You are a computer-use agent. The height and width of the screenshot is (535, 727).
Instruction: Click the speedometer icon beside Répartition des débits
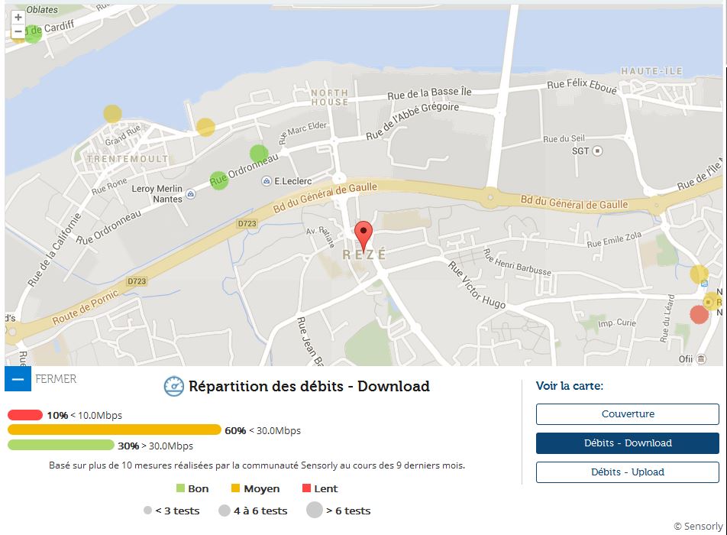174,387
